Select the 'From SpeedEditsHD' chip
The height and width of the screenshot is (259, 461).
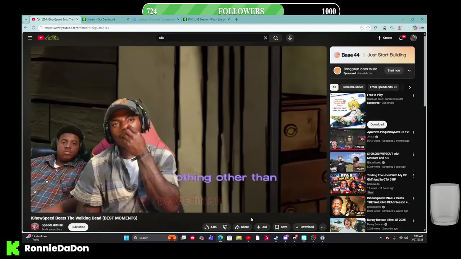click(x=383, y=87)
